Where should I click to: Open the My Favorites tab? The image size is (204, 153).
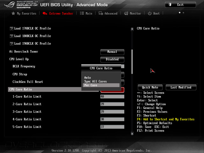pyautogui.click(x=24, y=13)
